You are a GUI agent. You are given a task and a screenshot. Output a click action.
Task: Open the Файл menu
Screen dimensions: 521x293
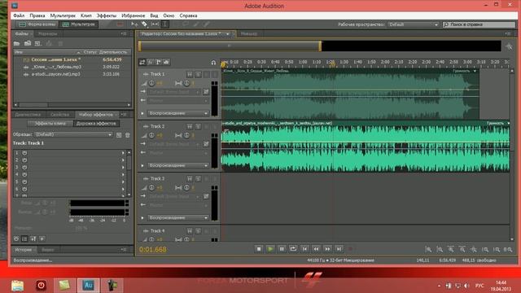[x=19, y=15]
